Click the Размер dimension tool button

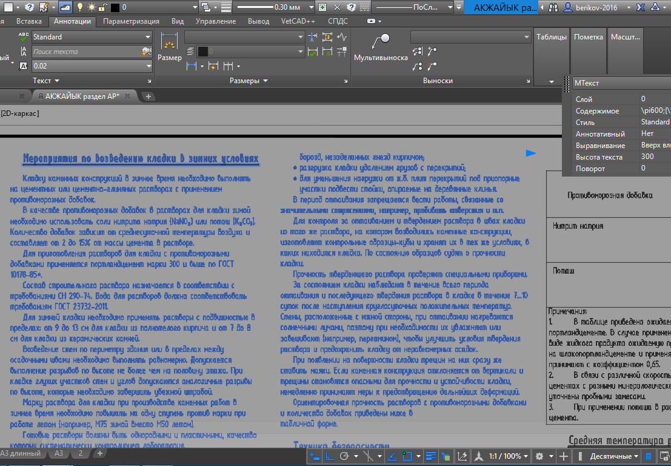(x=170, y=47)
